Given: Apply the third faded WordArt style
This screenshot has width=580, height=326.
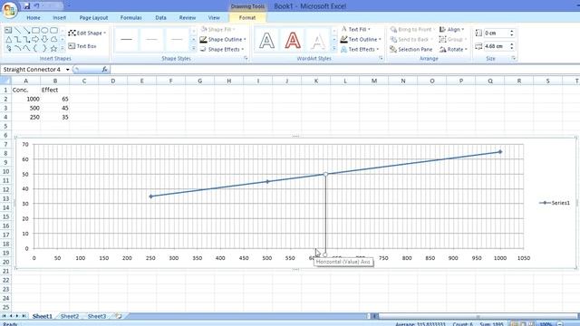Looking at the screenshot, I should click(x=318, y=40).
